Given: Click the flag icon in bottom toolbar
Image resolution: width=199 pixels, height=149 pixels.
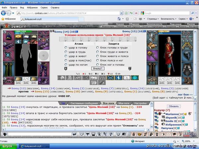Looking at the screenshot, I should click(x=174, y=134).
